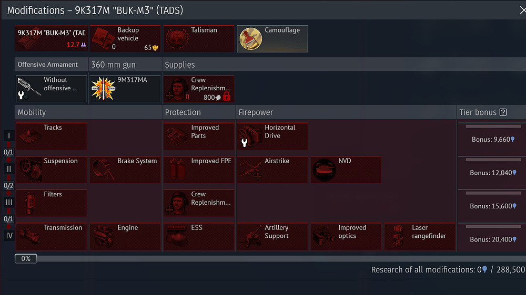Select the Tracks modification
Screen dimensions: 526x295
point(52,136)
